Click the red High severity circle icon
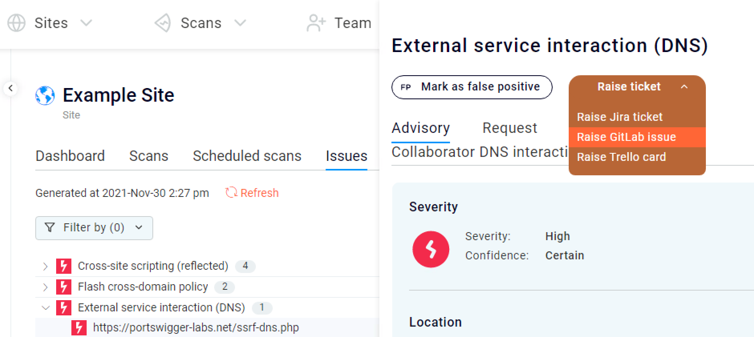This screenshot has height=337, width=754. [x=431, y=249]
